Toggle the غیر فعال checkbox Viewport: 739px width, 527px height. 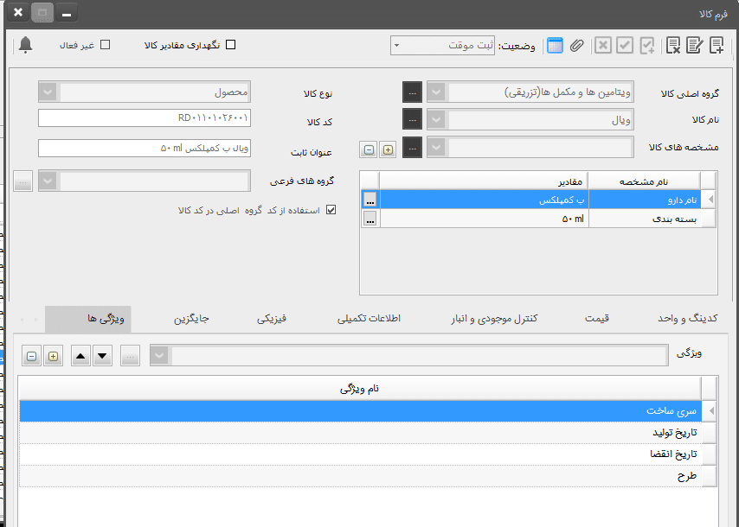point(105,45)
